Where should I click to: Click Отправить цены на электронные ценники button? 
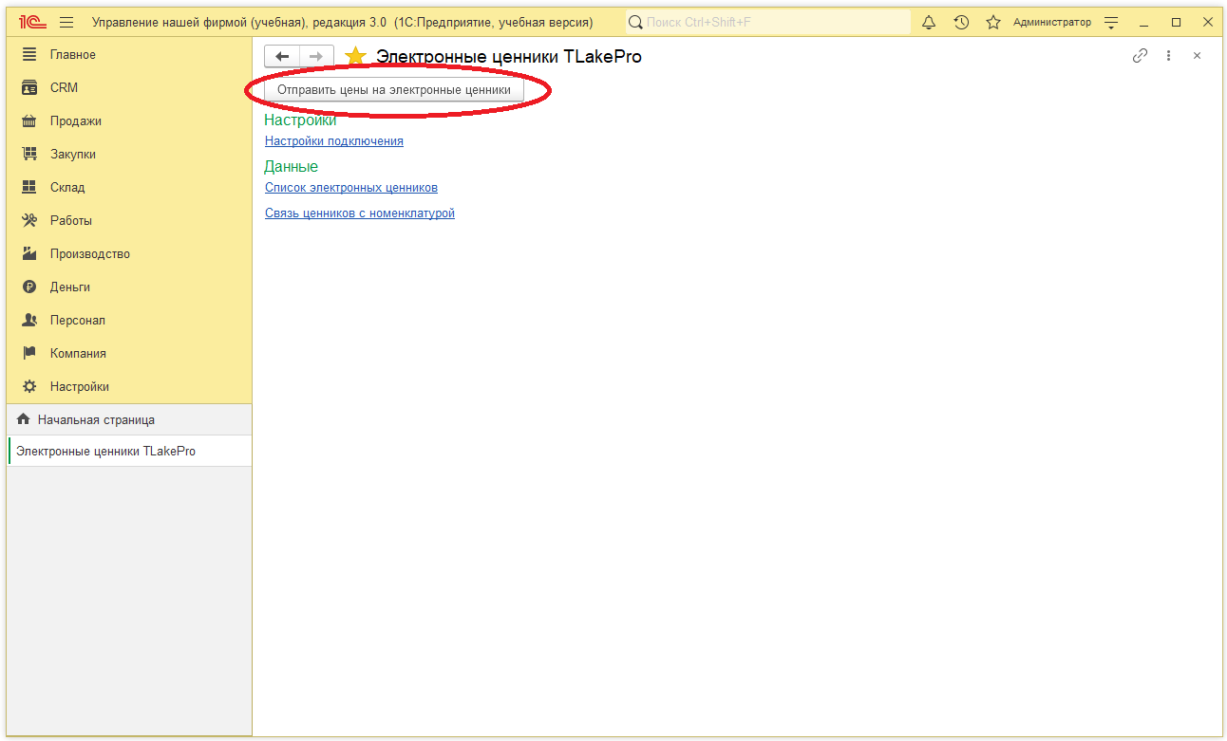(393, 89)
